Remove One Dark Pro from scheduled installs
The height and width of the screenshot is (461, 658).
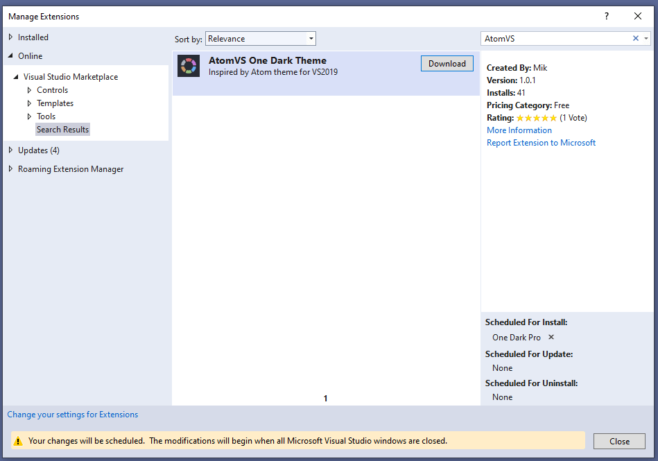tap(551, 338)
